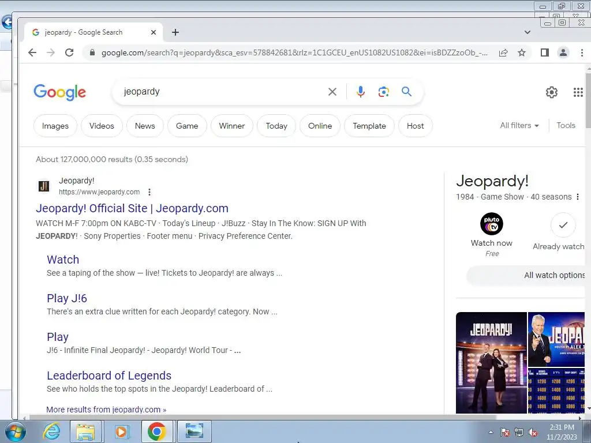Image resolution: width=591 pixels, height=443 pixels.
Task: Open the Play J!6 sitelink
Action: pos(67,298)
